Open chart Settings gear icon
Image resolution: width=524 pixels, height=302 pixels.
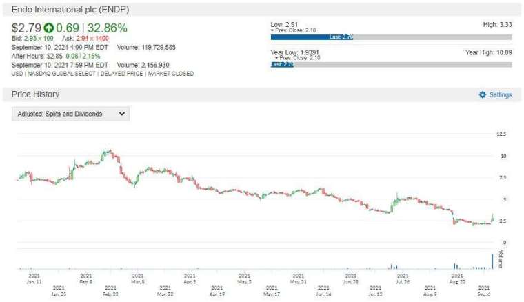[482, 94]
